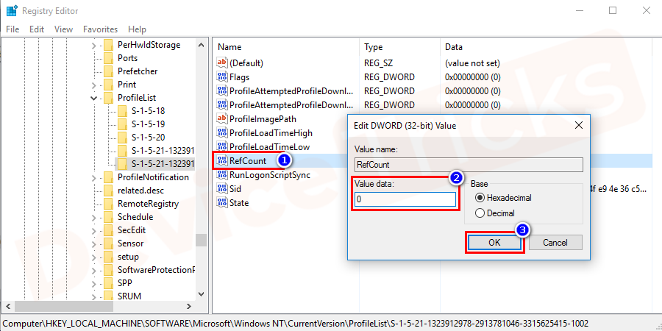Viewport: 662px width, 331px height.
Task: Click the Flags DWORD value icon
Action: pos(221,76)
